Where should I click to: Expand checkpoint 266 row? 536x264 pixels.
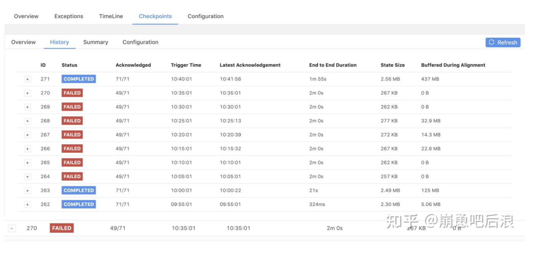(27, 149)
